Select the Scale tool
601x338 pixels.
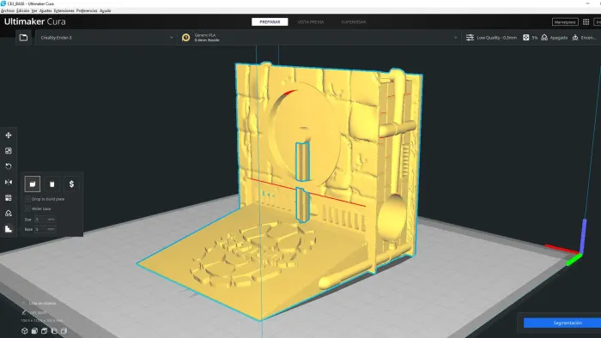pos(9,151)
